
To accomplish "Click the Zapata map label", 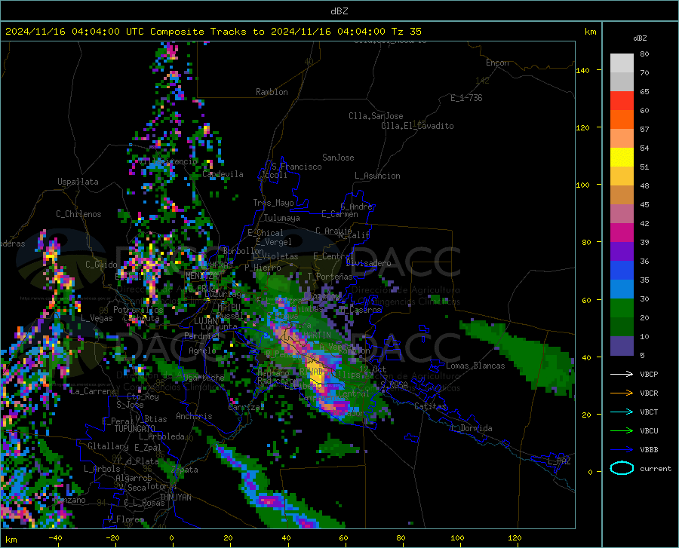I will point(185,470).
